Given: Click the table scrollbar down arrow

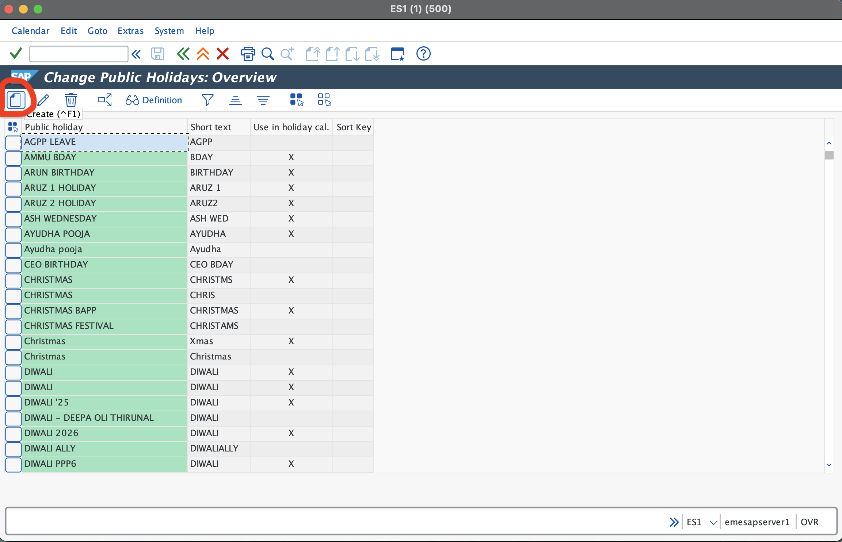Looking at the screenshot, I should [829, 465].
